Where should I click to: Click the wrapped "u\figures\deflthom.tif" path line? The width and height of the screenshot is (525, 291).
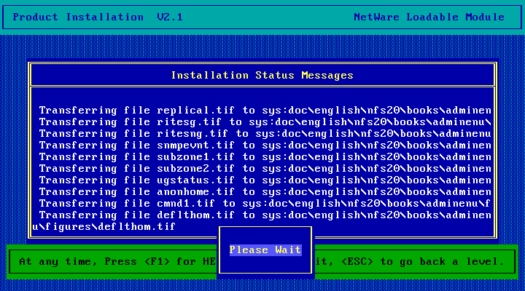[x=104, y=227]
